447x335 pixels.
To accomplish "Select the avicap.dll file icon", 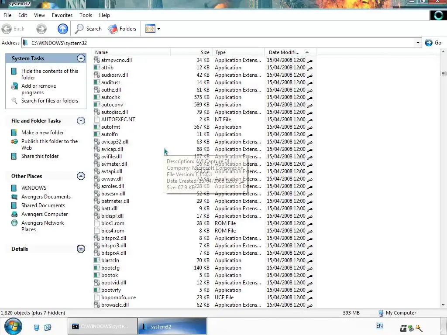I will coord(97,149).
